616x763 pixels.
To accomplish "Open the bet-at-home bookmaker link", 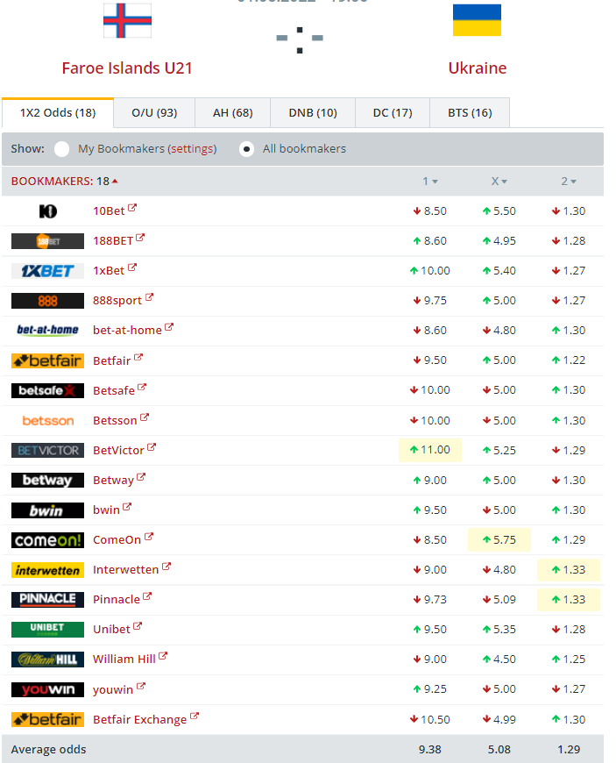I will point(127,331).
